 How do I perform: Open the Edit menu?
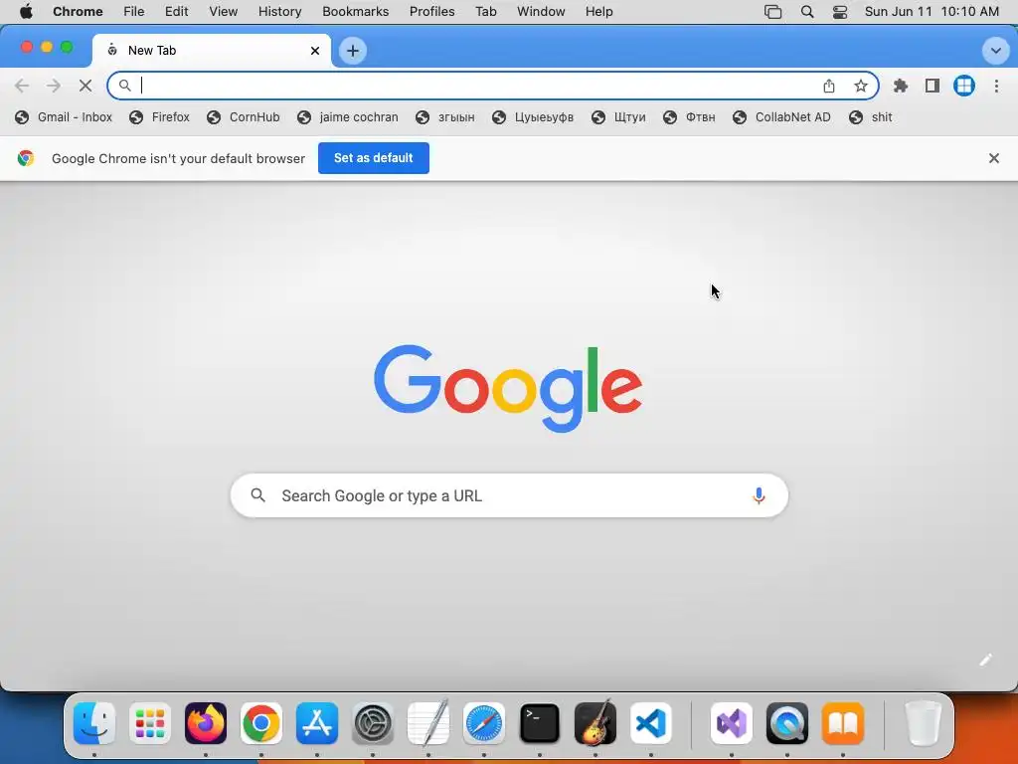point(176,12)
